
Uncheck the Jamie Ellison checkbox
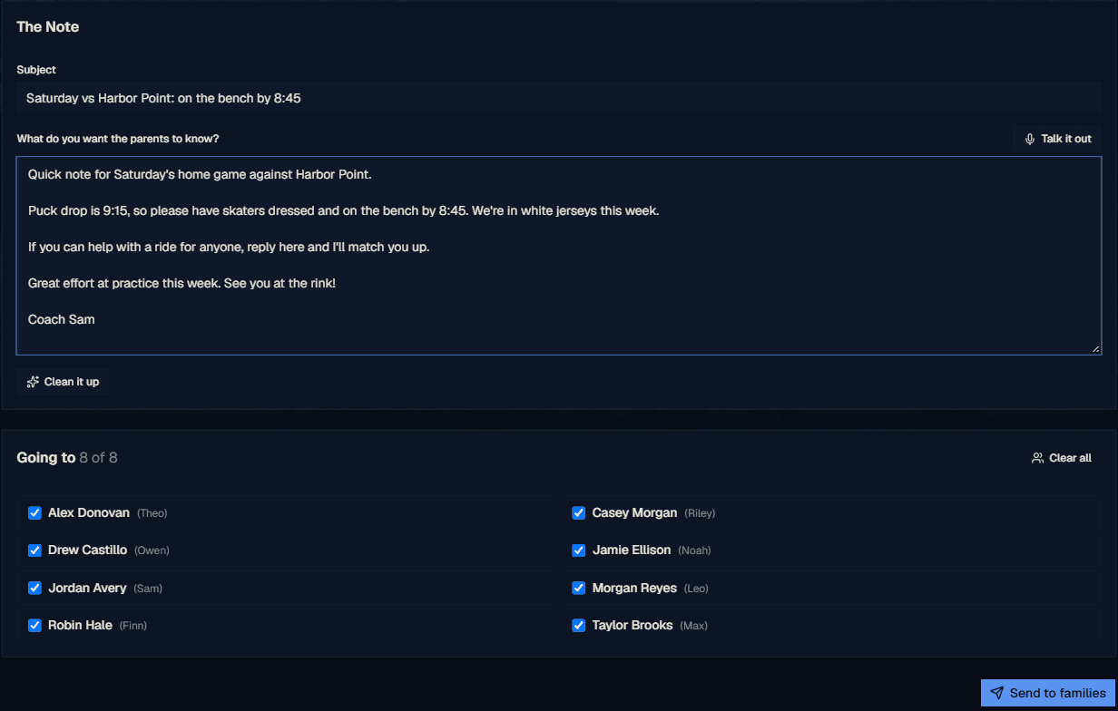[579, 550]
